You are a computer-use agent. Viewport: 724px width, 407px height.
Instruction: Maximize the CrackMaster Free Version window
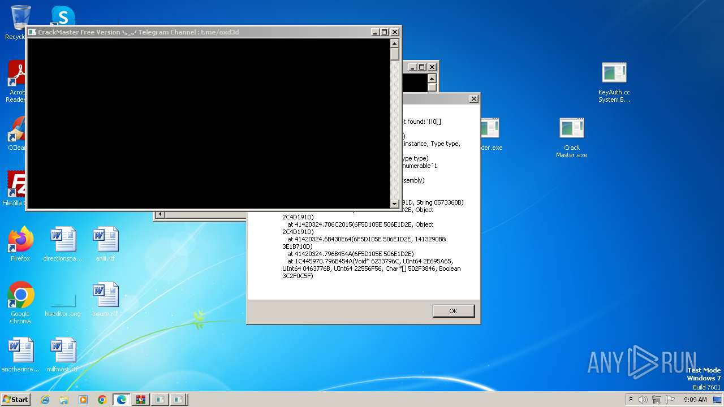(x=385, y=32)
